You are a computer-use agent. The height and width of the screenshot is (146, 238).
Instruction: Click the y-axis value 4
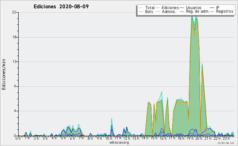(x=15, y=111)
